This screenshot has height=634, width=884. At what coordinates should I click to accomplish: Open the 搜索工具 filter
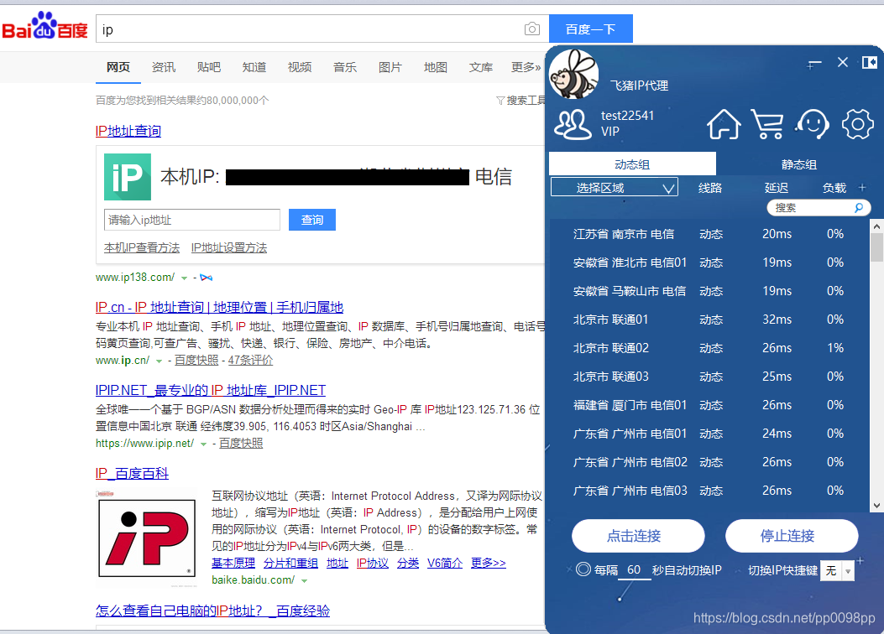coord(521,101)
